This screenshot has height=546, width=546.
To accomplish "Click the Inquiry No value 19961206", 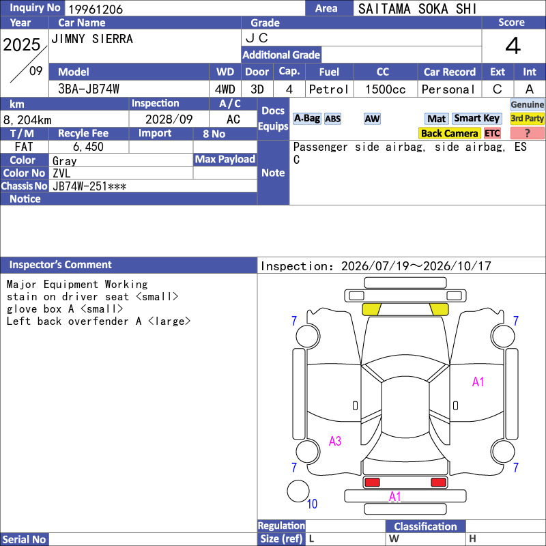I will coord(96,9).
